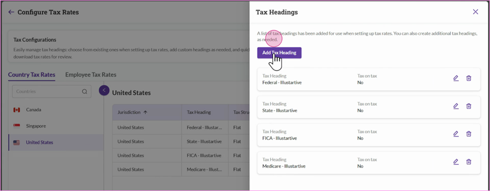Select Canada in the country list
490x191 pixels.
click(56, 110)
